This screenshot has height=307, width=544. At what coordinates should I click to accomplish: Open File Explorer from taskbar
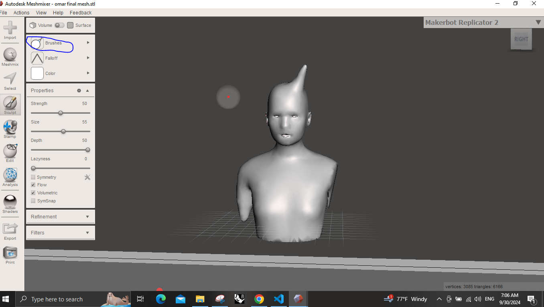point(200,299)
